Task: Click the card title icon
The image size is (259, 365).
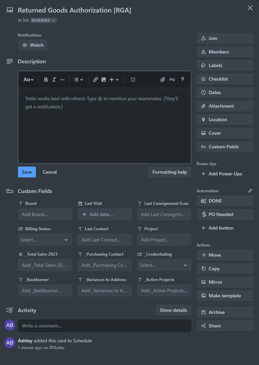Action: [x=10, y=10]
